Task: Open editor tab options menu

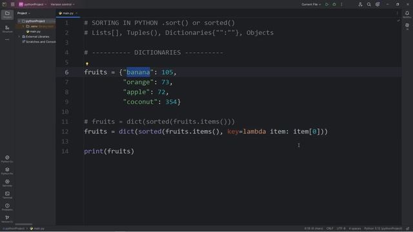Action: click(397, 13)
